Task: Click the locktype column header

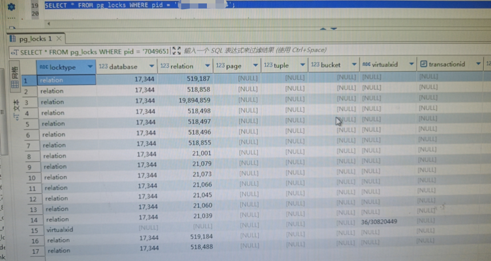Action: tap(66, 67)
